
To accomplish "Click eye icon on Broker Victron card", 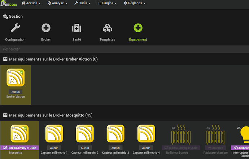I will 9,72.
